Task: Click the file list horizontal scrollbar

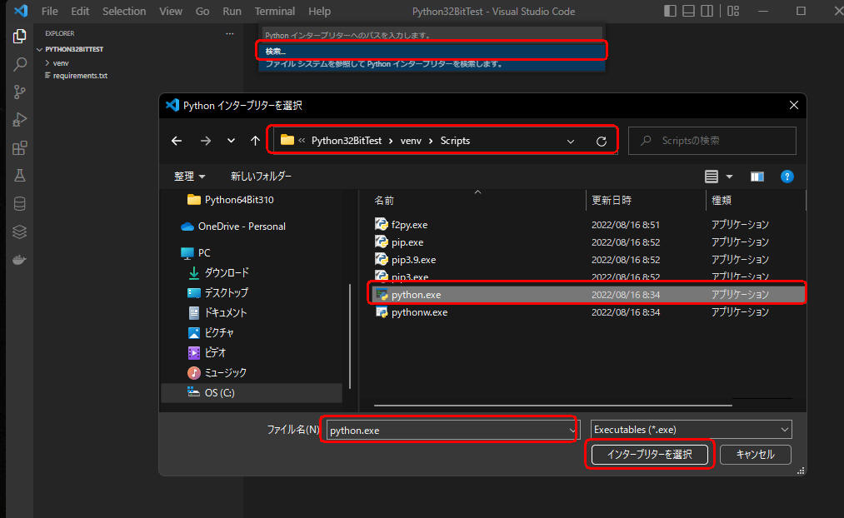Action: coord(552,405)
